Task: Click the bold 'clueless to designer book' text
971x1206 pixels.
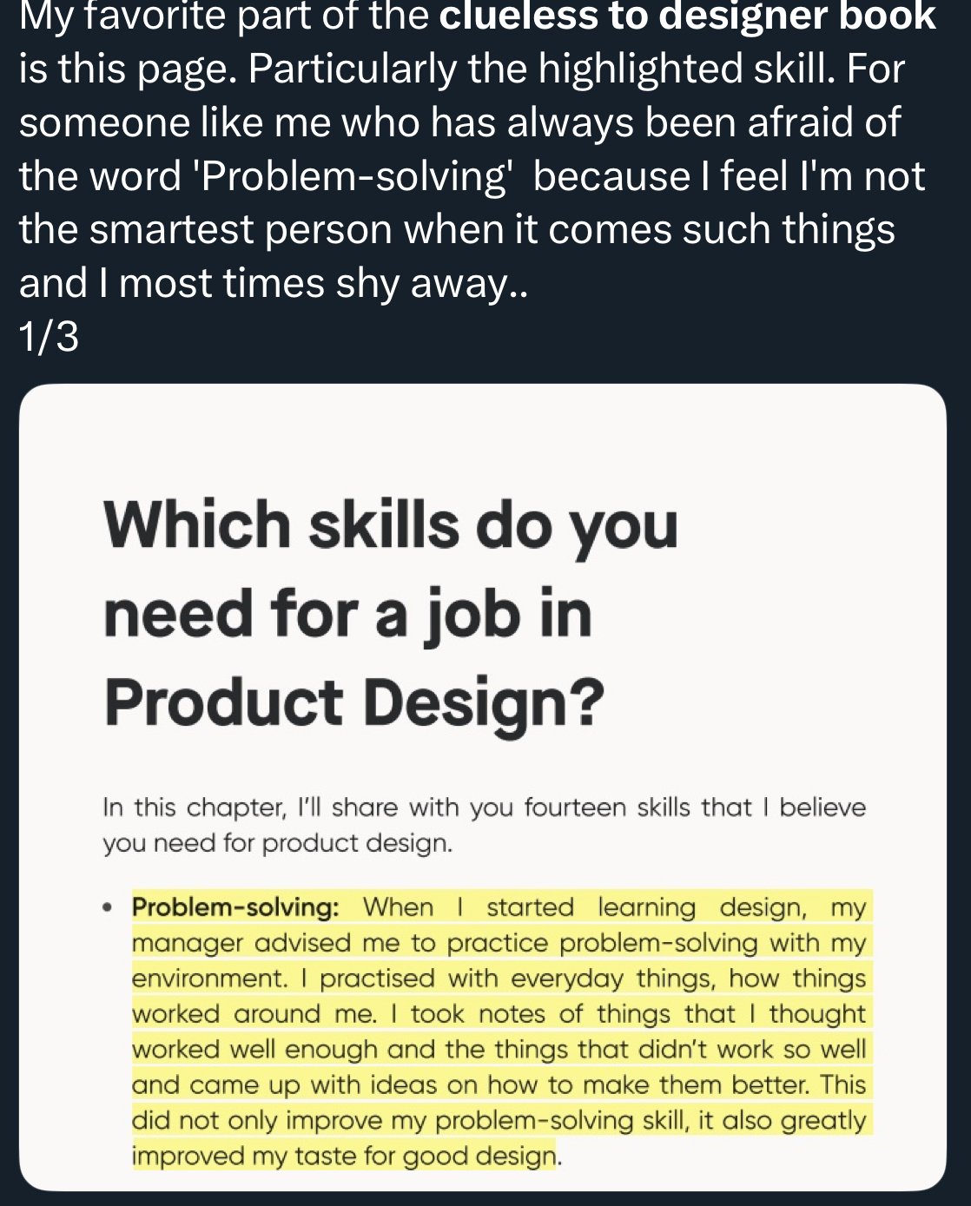Action: 688,16
